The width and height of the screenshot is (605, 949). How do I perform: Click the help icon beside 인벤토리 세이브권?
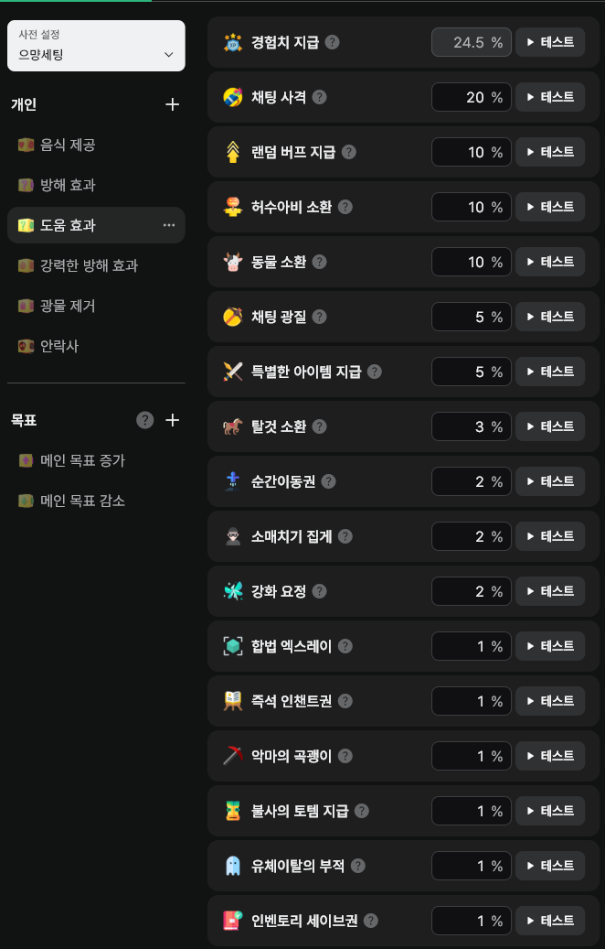(x=370, y=921)
